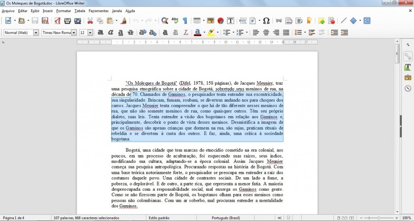Click the Insert Text Box icon

pos(231,21)
